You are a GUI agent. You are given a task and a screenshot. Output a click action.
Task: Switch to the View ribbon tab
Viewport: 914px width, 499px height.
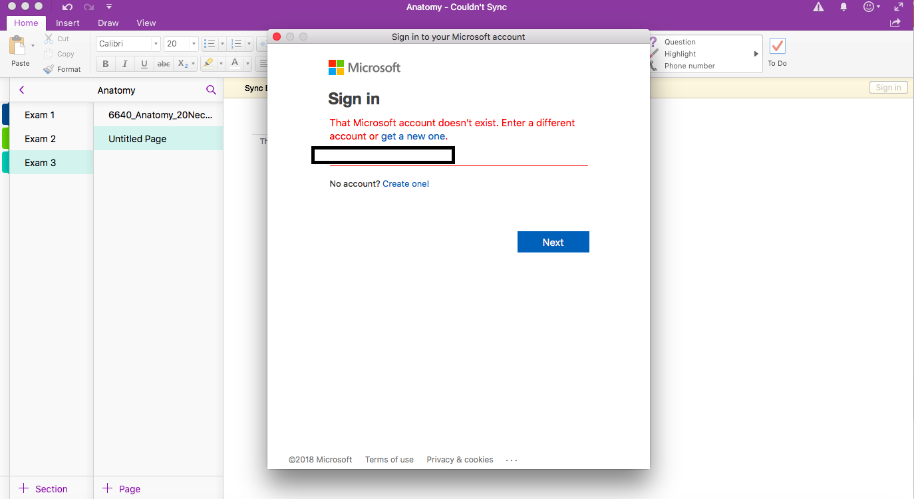[x=146, y=23]
